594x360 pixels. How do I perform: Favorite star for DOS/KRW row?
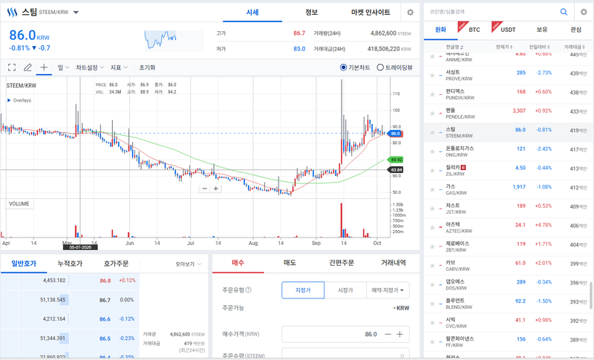click(432, 285)
